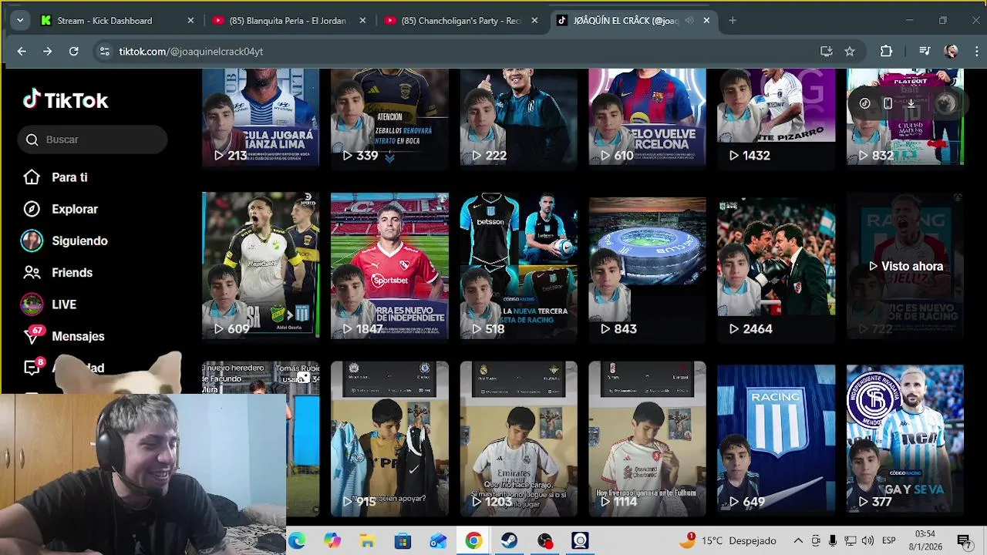Viewport: 987px width, 555px height.
Task: Open Microsoft Edge from the taskbar
Action: (297, 541)
